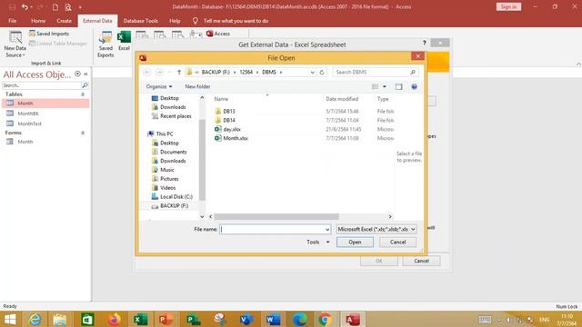Toggle the preview pane icon
Image resolution: width=582 pixels, height=327 pixels.
(398, 87)
